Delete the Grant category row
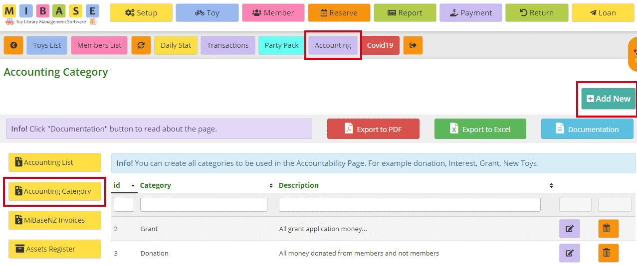This screenshot has width=637, height=265. point(608,229)
